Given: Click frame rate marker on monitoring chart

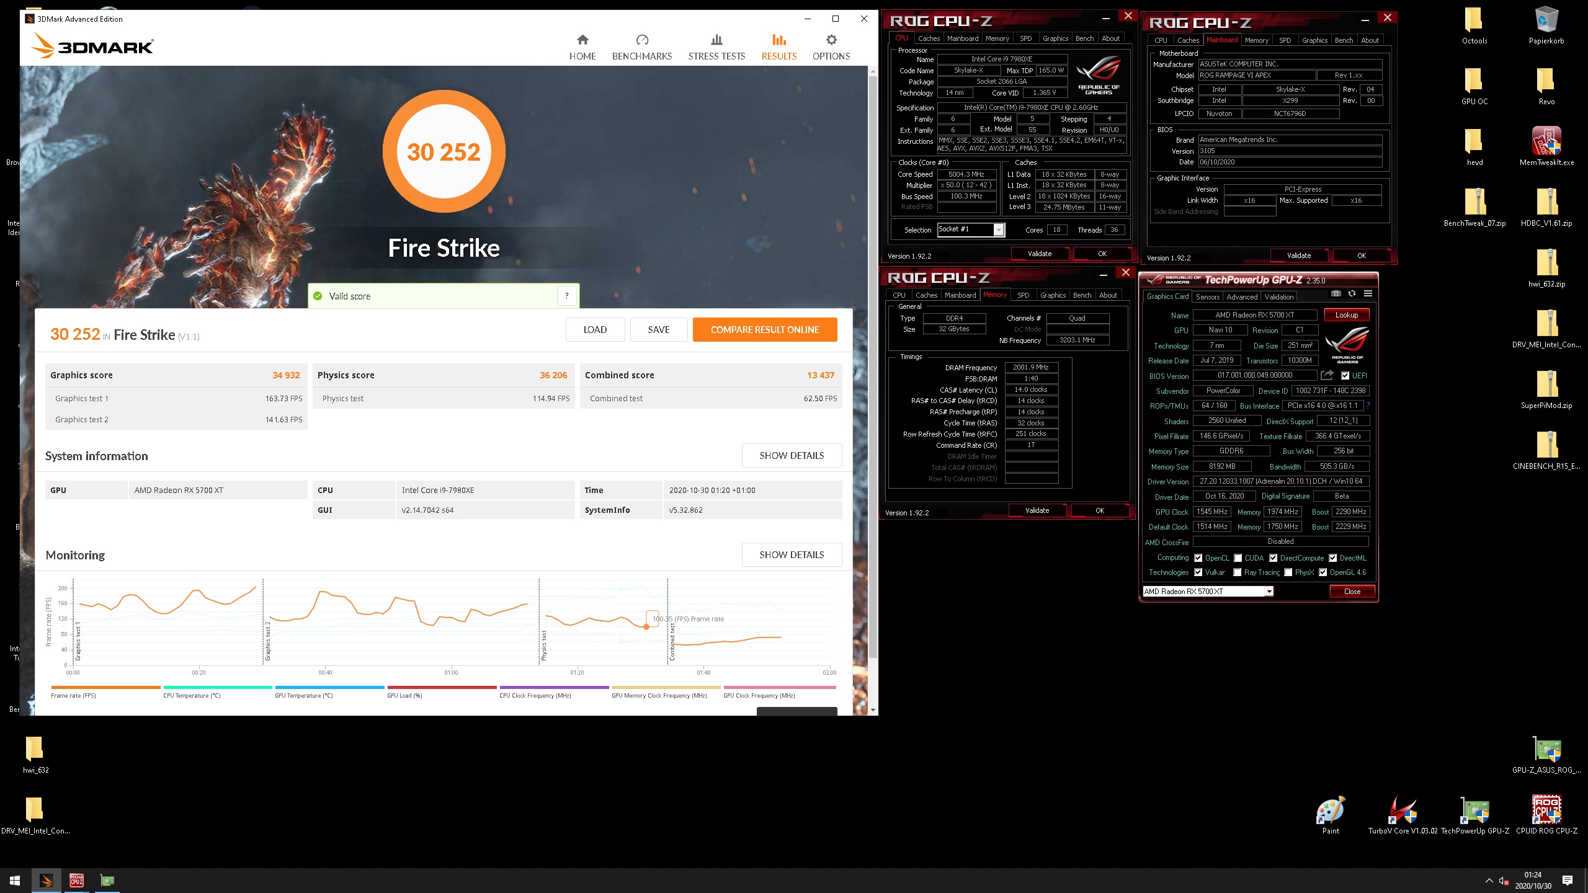Looking at the screenshot, I should 646,627.
